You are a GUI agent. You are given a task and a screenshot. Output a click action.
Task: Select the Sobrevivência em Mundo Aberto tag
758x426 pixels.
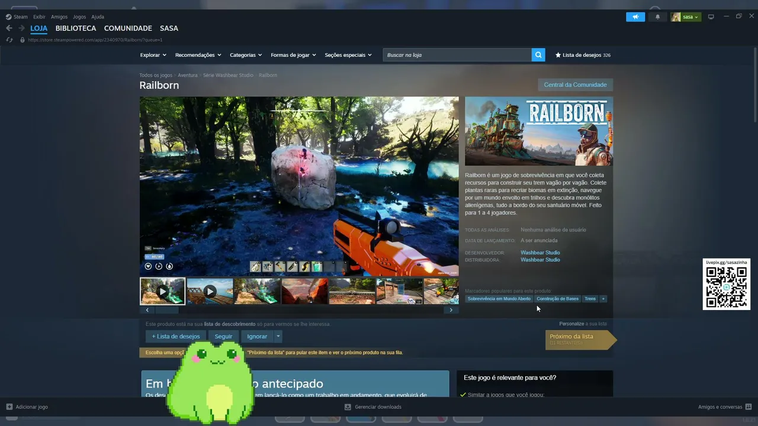(499, 299)
